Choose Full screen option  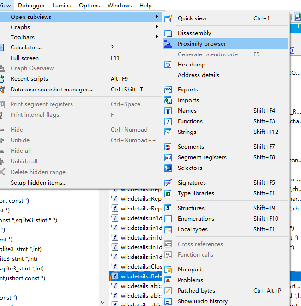(x=24, y=58)
